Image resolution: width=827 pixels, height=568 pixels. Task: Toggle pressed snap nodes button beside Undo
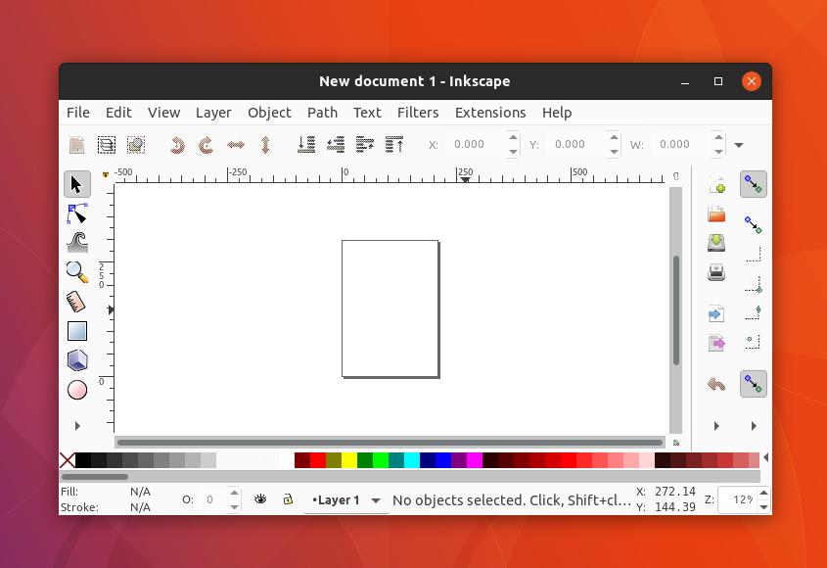(754, 384)
